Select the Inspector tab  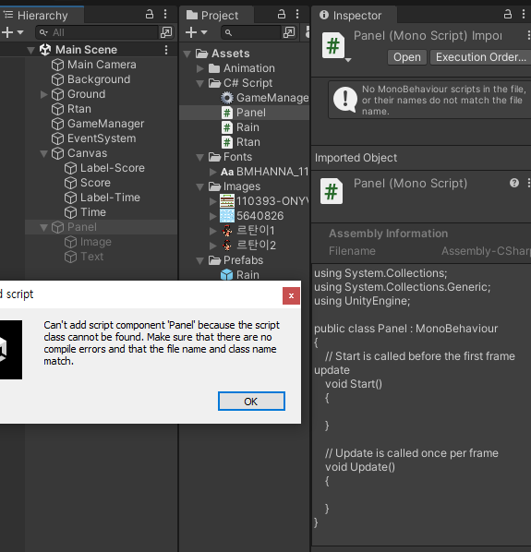pos(354,15)
